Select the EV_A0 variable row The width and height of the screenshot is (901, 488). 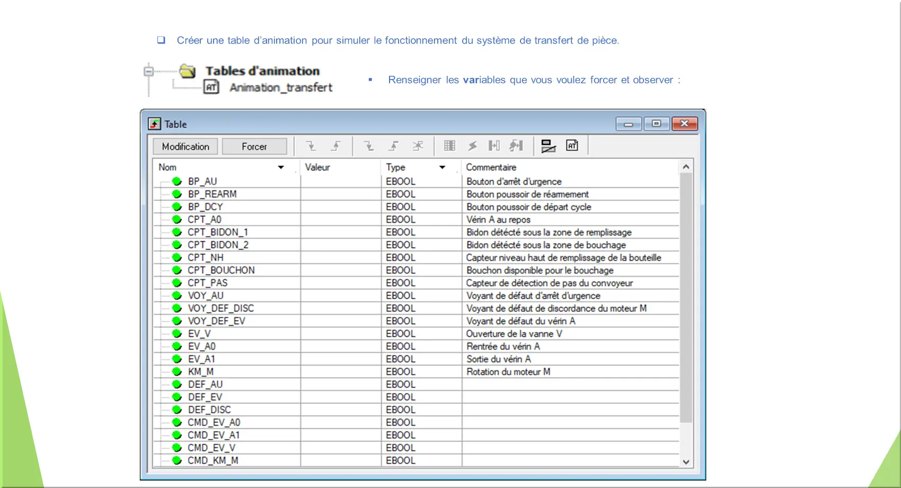pyautogui.click(x=416, y=347)
